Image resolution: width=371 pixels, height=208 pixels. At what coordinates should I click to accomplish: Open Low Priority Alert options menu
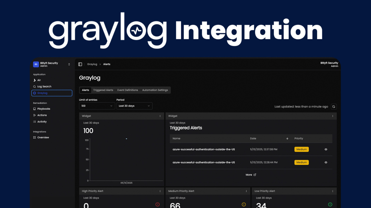click(x=333, y=191)
